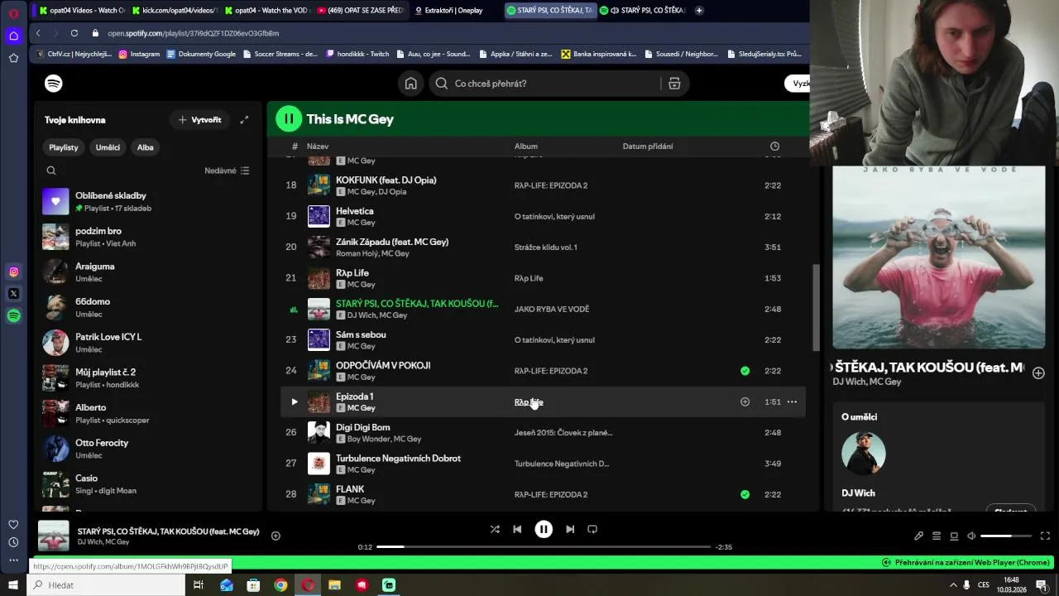The height and width of the screenshot is (596, 1059).
Task: Open Oblíbené skladby playlist
Action: 149,201
